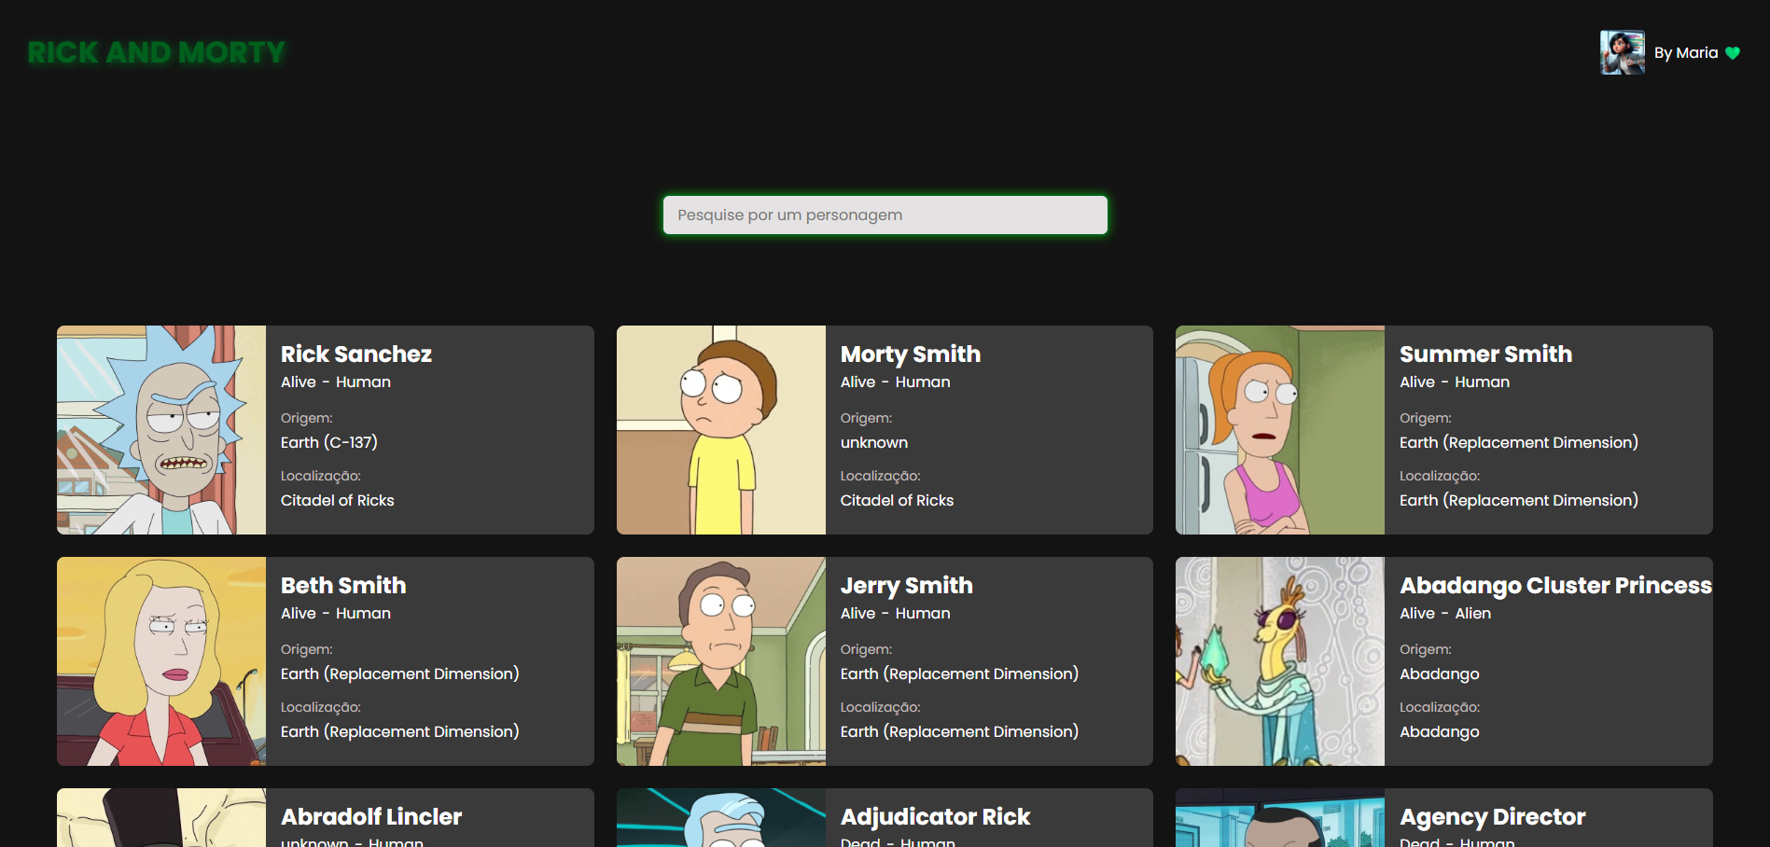Viewport: 1770px width, 847px height.
Task: Click Jerry Smith location 'Earth (Replacement Dimension)'
Action: coord(959,731)
